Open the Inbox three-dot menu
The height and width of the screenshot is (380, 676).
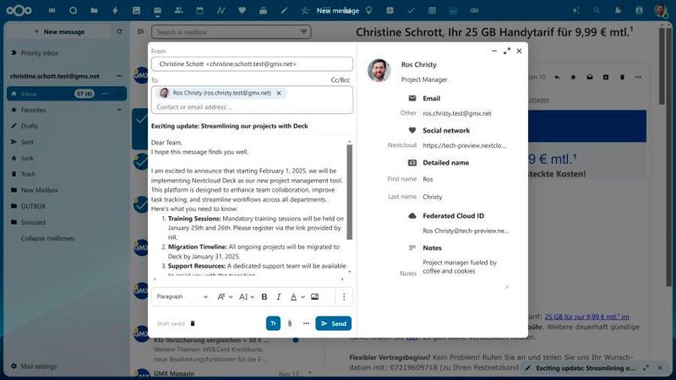click(105, 94)
